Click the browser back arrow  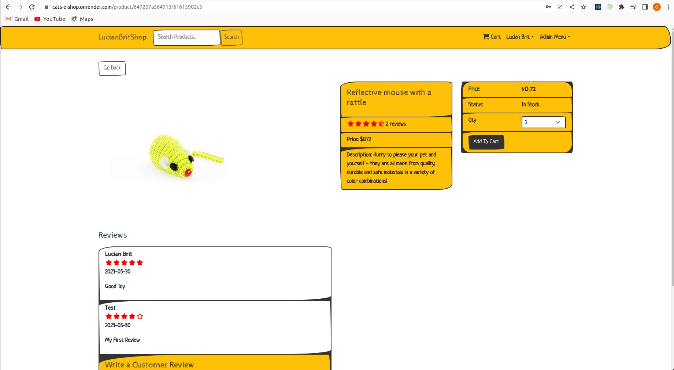(8, 7)
